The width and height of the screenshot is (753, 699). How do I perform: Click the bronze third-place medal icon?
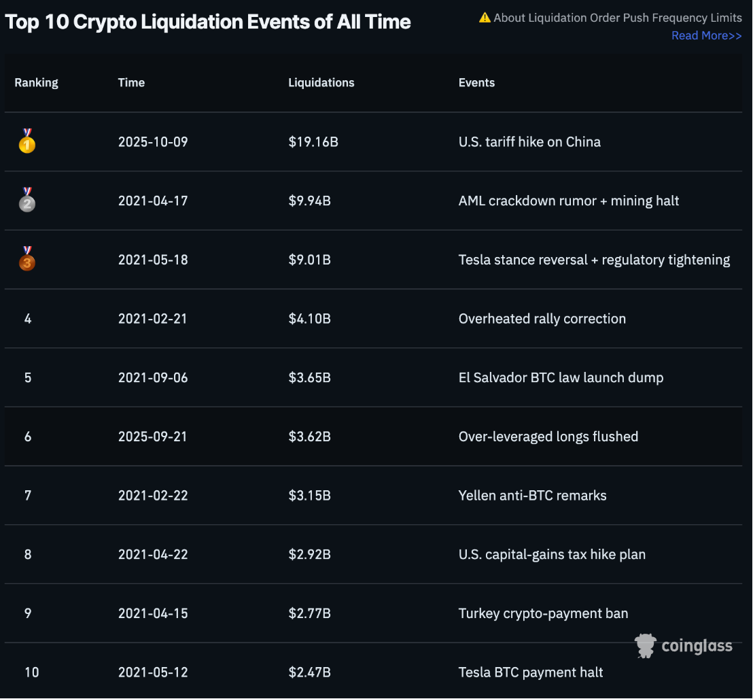[x=27, y=260]
